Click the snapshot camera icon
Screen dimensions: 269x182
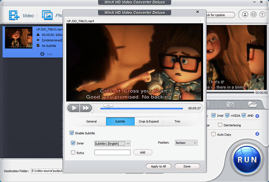point(230,104)
